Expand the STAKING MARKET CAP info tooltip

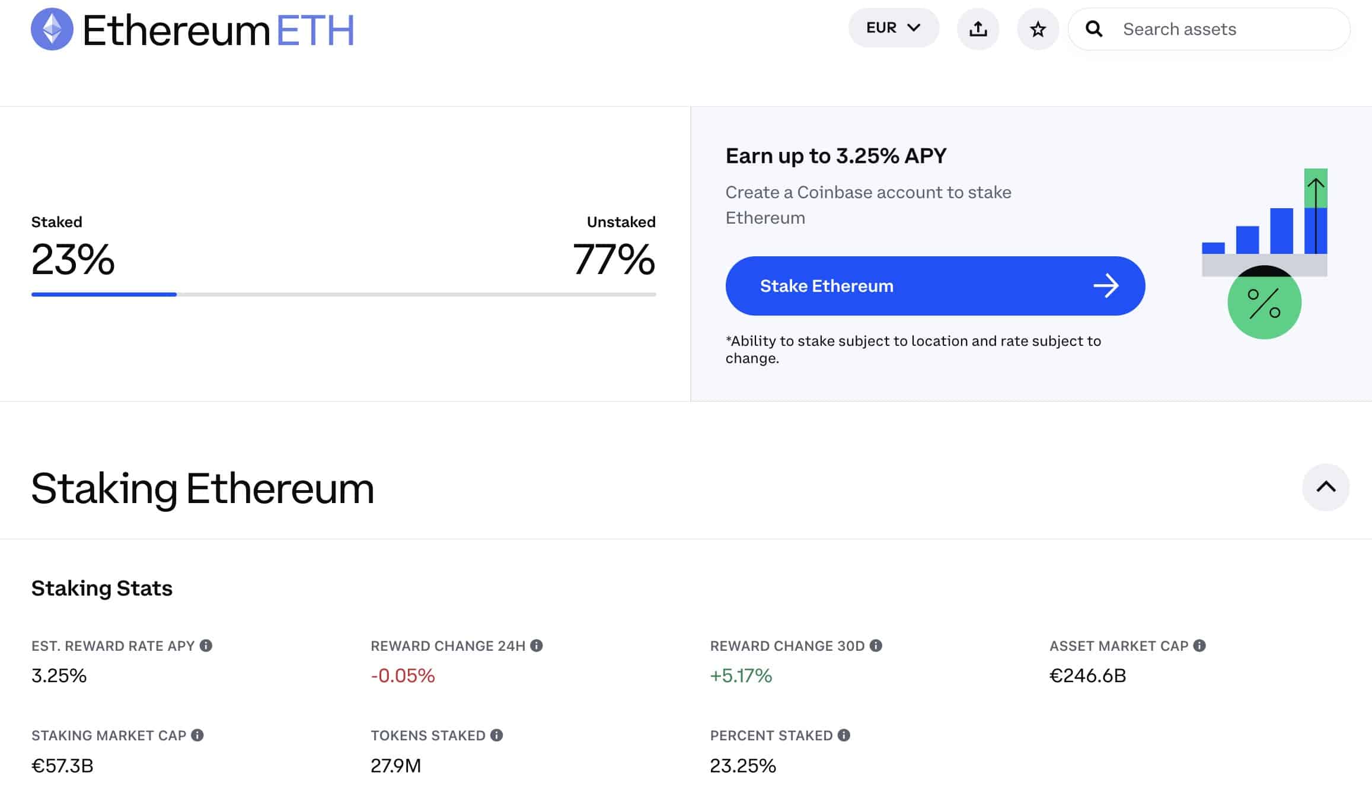[x=198, y=735]
